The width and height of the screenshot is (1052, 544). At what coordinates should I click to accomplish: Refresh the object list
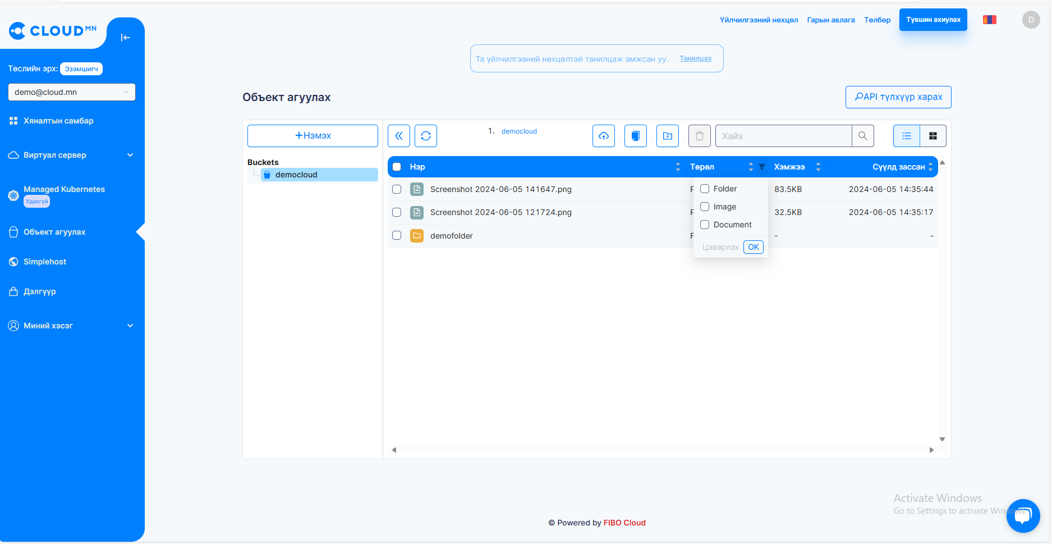pyautogui.click(x=426, y=136)
